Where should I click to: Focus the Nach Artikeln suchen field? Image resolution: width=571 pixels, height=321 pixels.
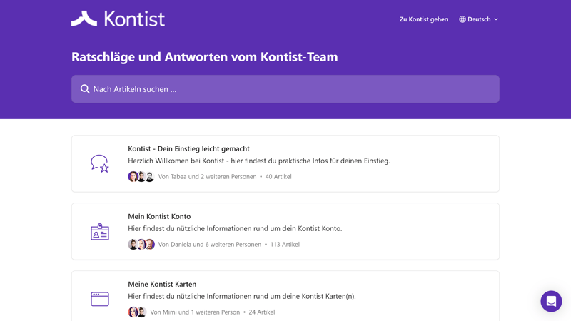tap(285, 89)
